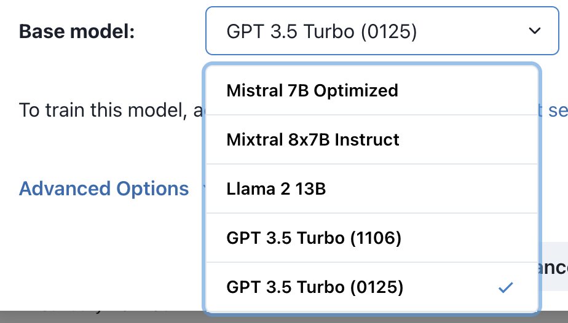Image resolution: width=568 pixels, height=323 pixels.
Task: Click the Base model: label
Action: pyautogui.click(x=77, y=31)
